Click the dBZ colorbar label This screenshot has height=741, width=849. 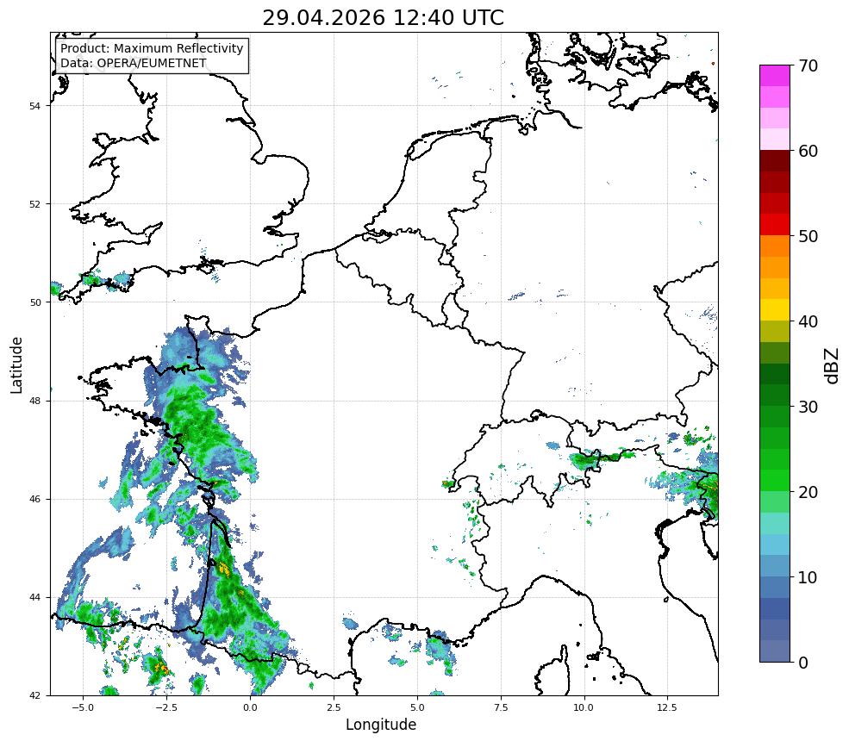pyautogui.click(x=833, y=366)
